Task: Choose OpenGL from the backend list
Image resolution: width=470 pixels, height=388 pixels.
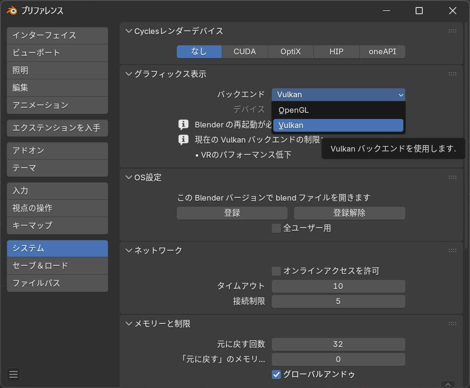Action: pyautogui.click(x=339, y=110)
